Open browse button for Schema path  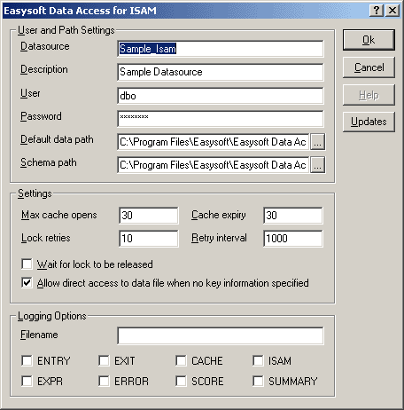coord(317,165)
